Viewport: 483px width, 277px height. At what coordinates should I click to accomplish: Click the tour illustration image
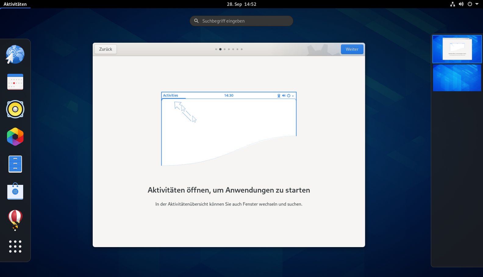pyautogui.click(x=229, y=129)
